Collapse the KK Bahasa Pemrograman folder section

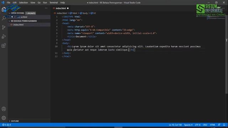coord(22,21)
